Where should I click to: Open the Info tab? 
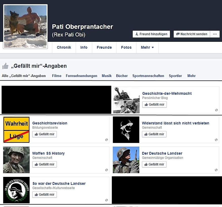[x=84, y=47]
